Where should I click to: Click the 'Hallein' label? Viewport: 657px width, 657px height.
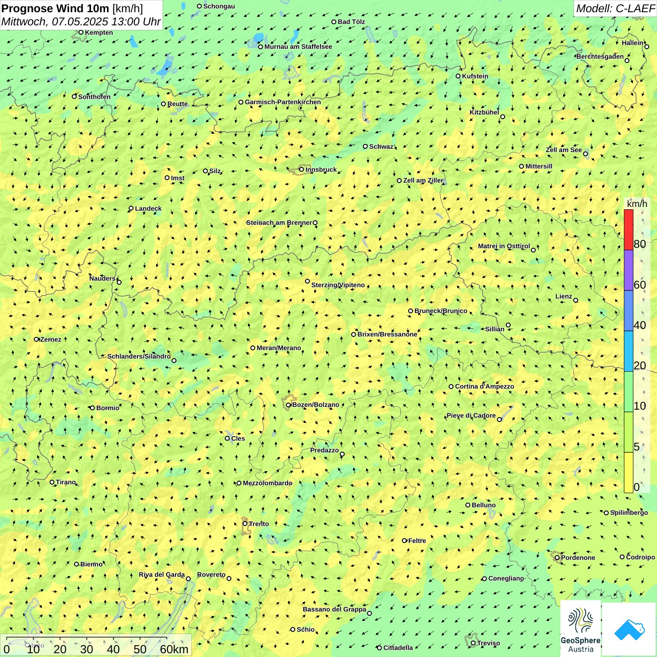633,43
